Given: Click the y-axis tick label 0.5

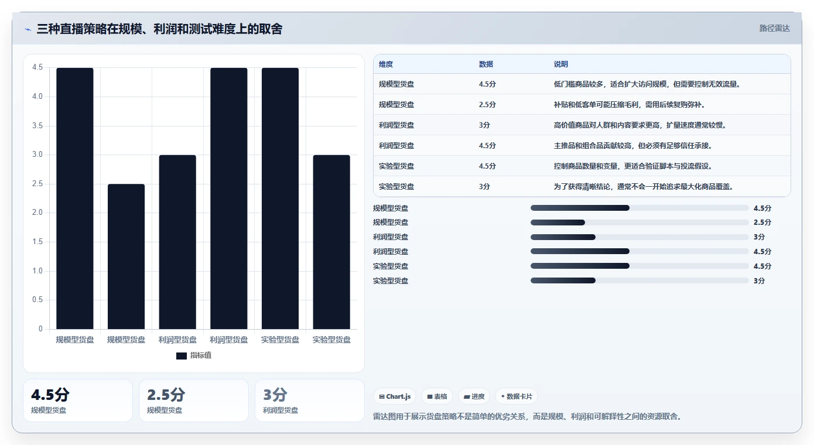Looking at the screenshot, I should point(37,300).
